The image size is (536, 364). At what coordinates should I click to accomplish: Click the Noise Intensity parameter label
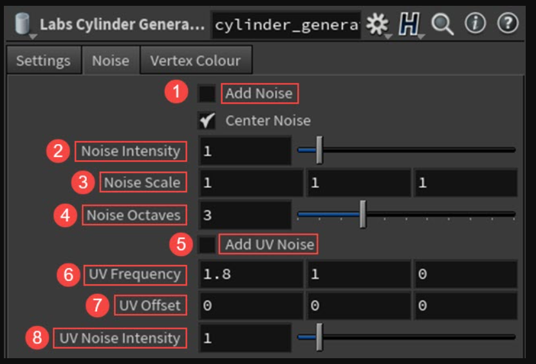[x=131, y=151]
